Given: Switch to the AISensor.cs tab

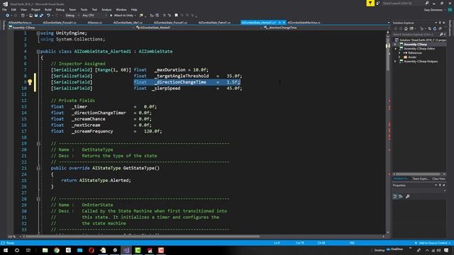Looking at the screenshot, I should pos(94,23).
